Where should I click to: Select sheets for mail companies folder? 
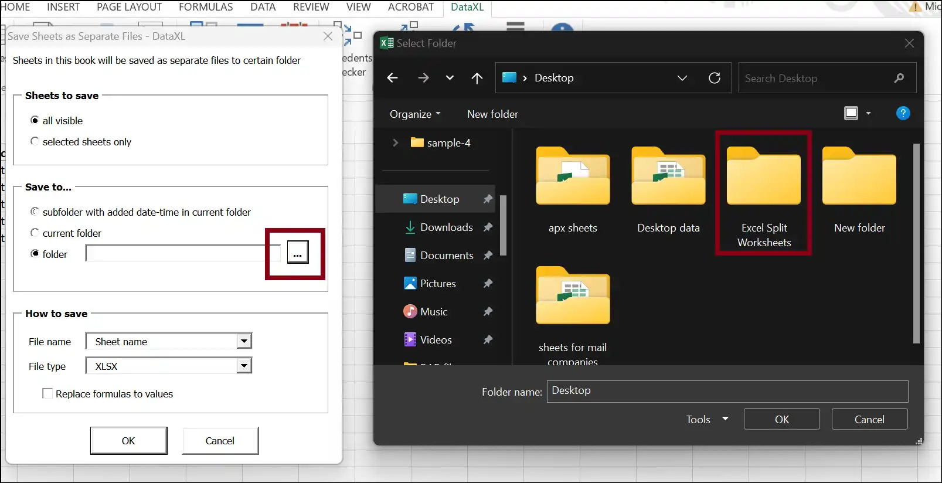click(573, 315)
